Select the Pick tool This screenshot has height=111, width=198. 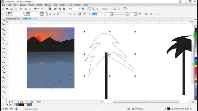tap(3, 19)
